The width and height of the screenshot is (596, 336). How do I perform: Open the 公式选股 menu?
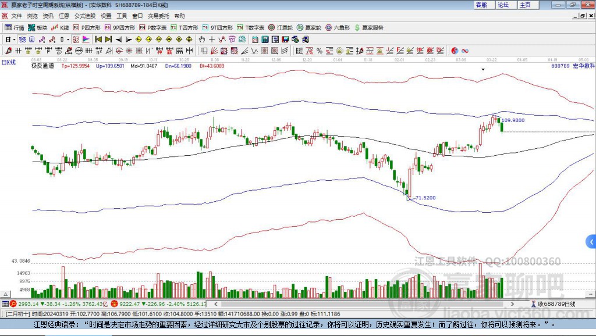click(x=85, y=16)
